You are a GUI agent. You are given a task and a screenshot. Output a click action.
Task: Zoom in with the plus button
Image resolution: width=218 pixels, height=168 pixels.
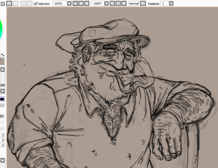point(81,4)
